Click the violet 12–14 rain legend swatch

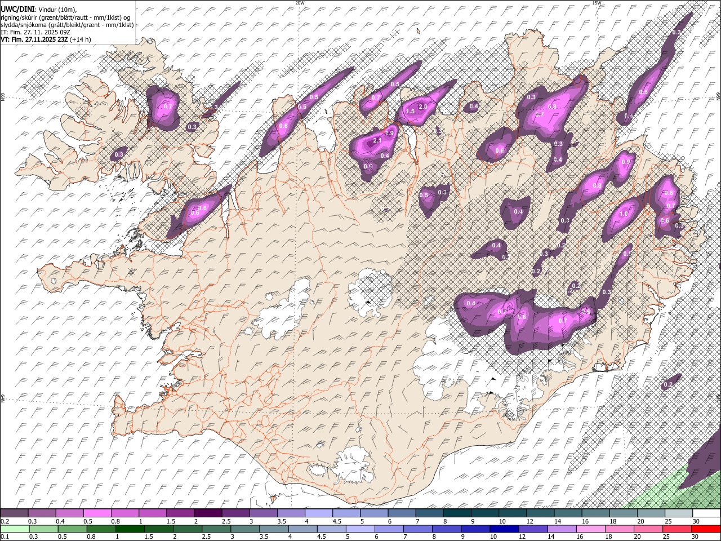coord(533,529)
